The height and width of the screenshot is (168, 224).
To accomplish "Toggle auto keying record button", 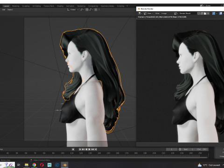I will pos(73,149).
